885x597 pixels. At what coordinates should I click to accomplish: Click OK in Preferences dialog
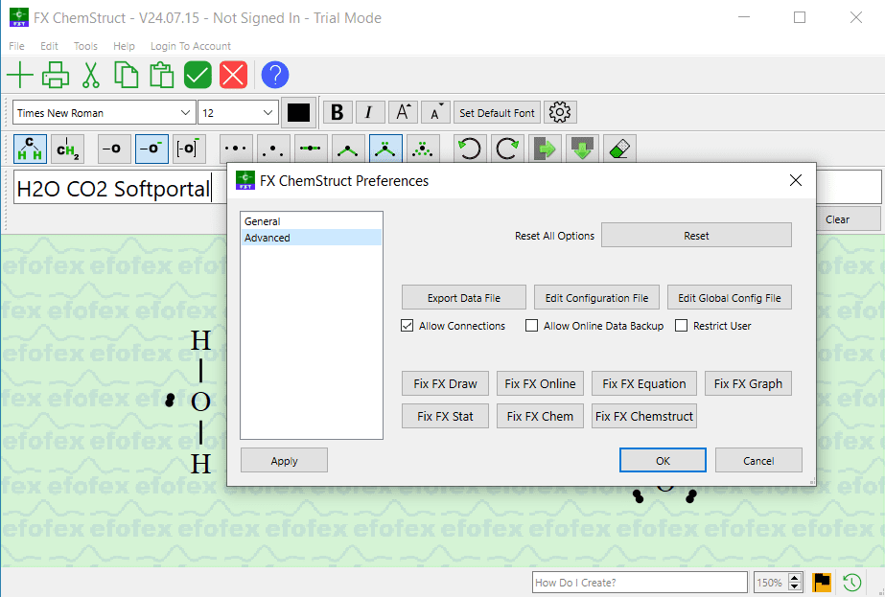click(x=663, y=460)
